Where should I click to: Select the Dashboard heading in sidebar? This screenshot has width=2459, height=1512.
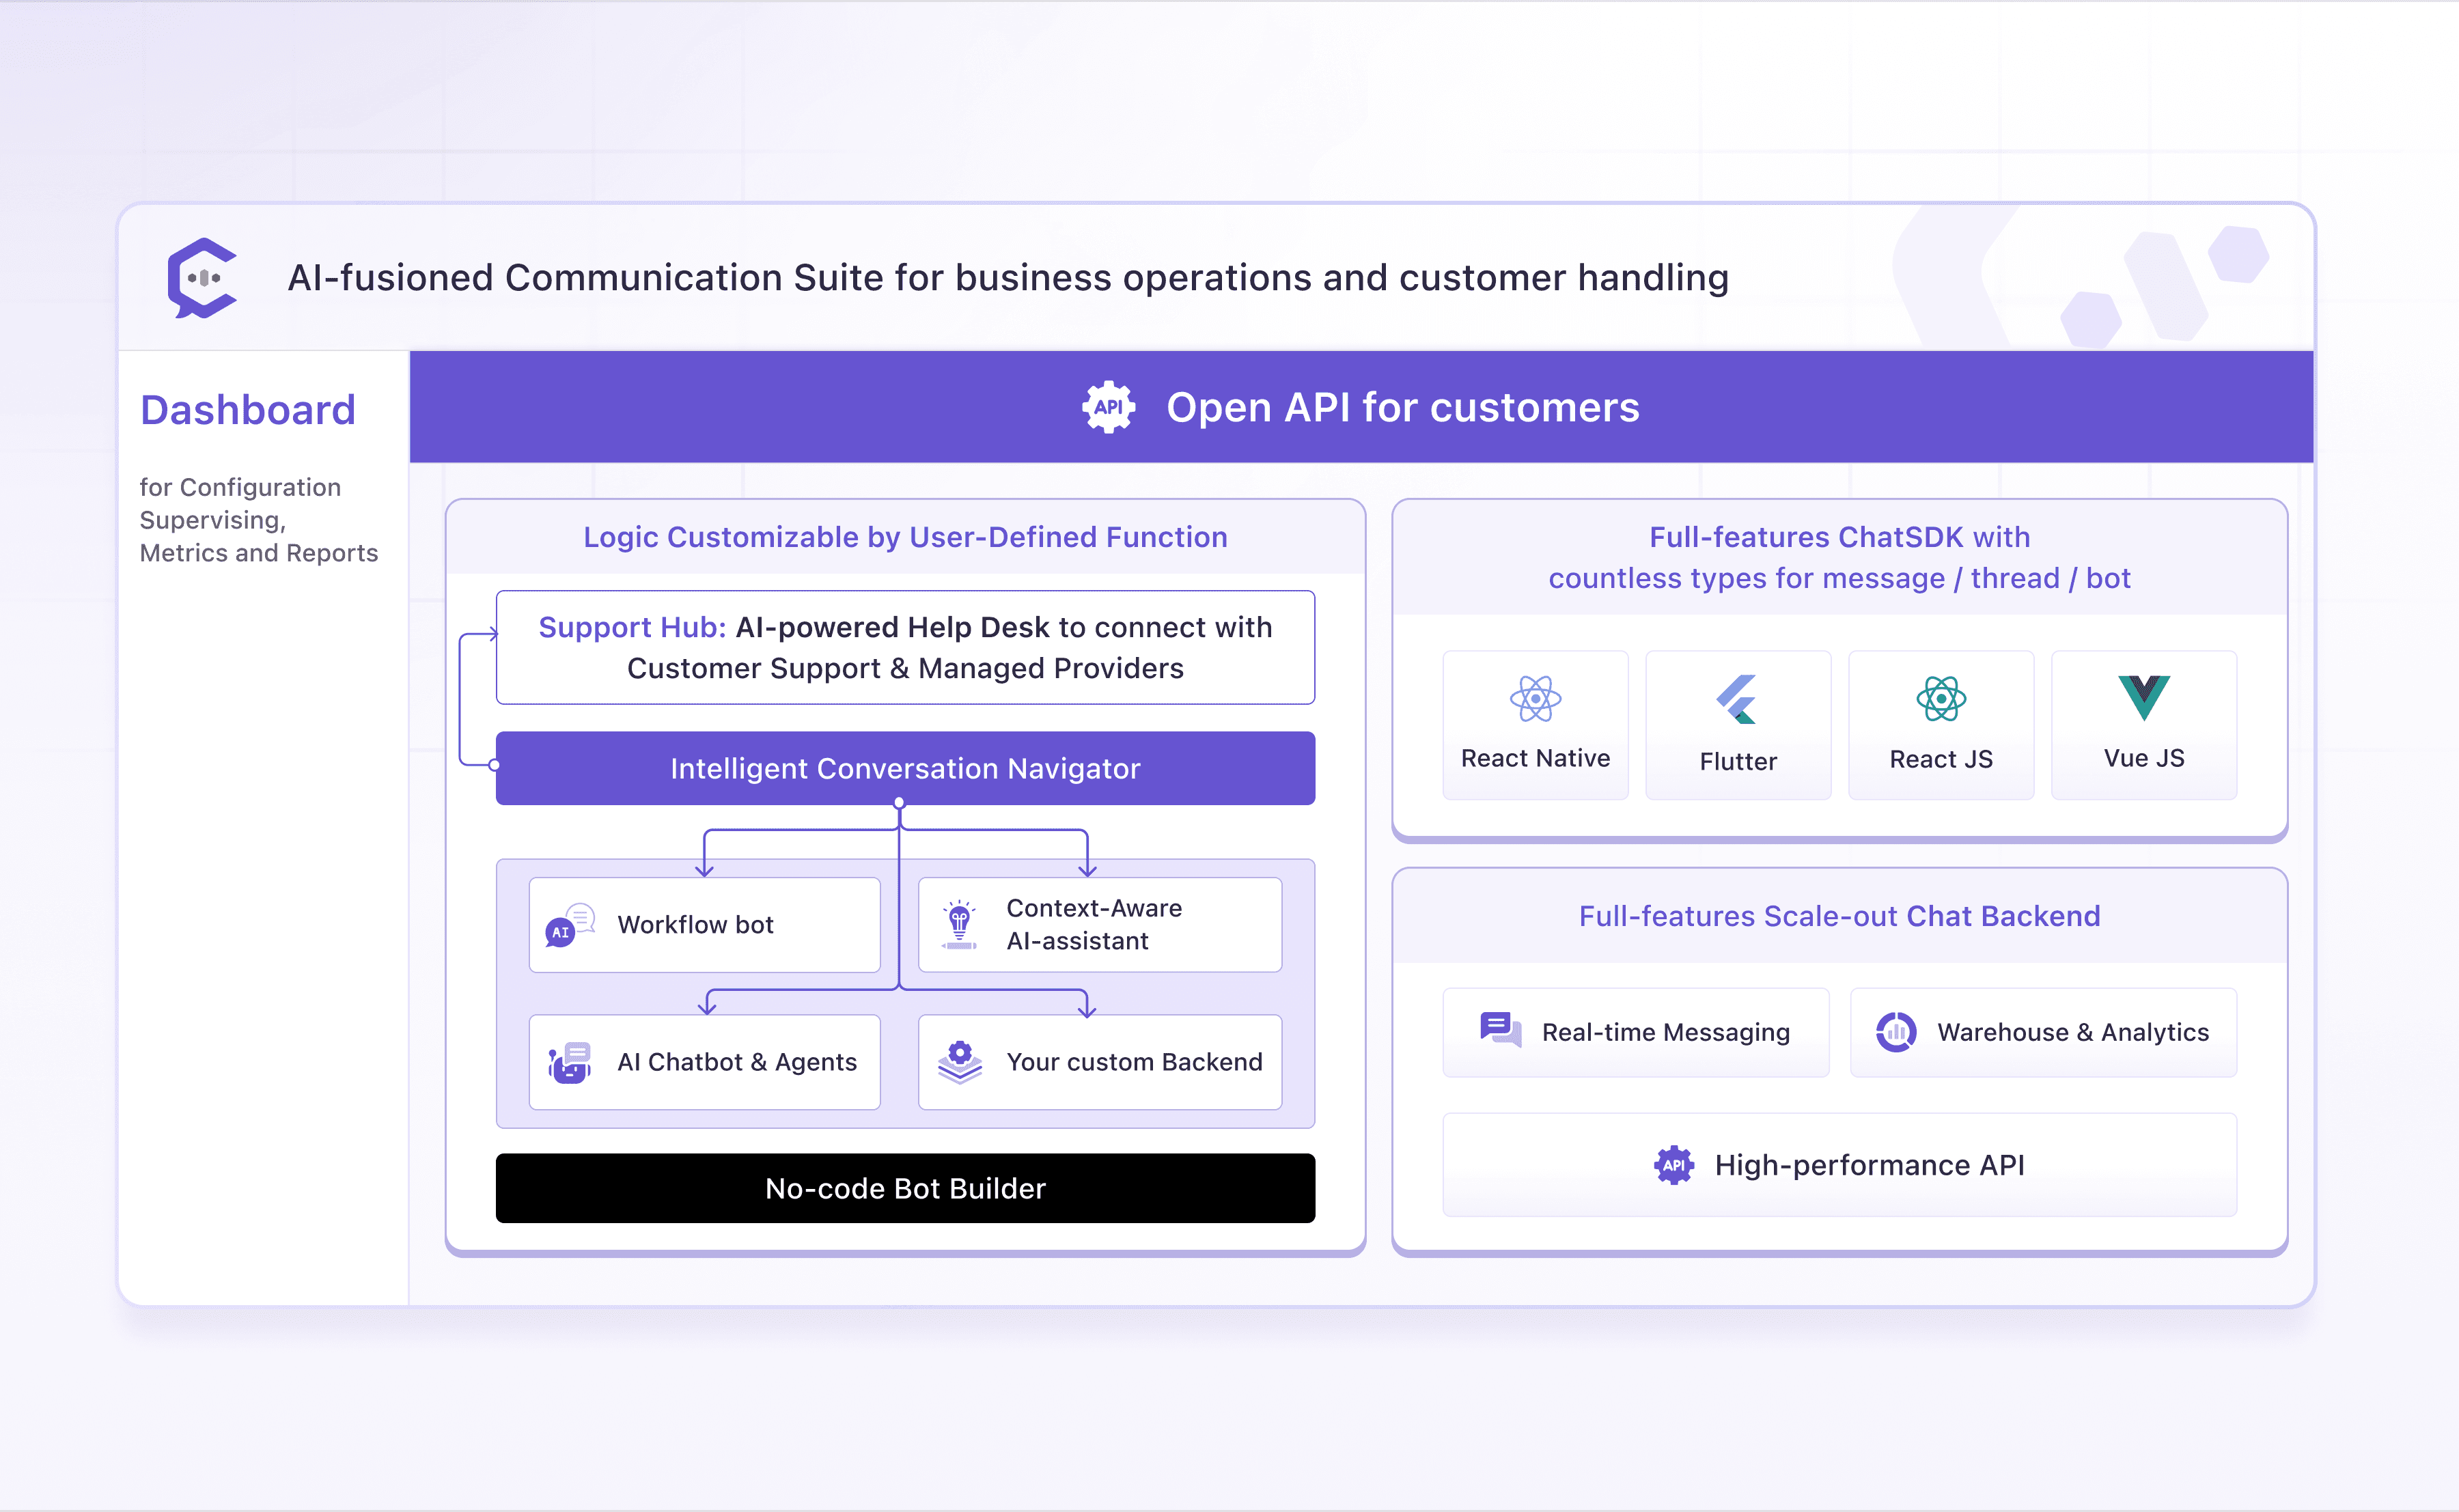point(248,410)
